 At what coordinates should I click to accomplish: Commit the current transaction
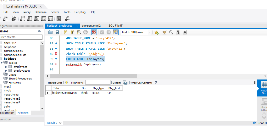(x=102, y=32)
